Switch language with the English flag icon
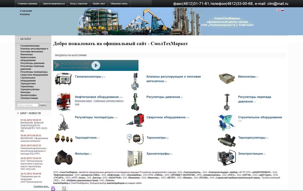The width and height of the screenshot is (303, 191). 278,10
